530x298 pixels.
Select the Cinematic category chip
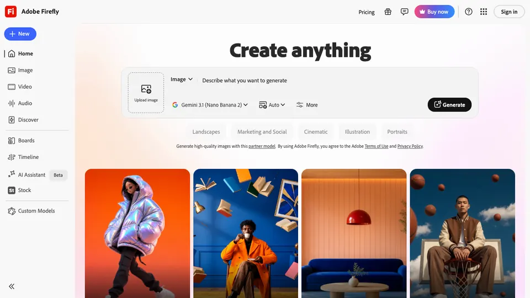pyautogui.click(x=316, y=132)
